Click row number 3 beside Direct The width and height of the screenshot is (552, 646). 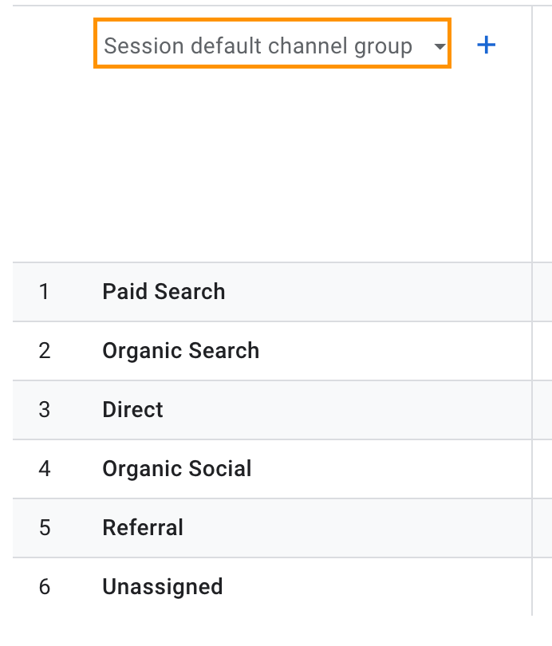(44, 410)
